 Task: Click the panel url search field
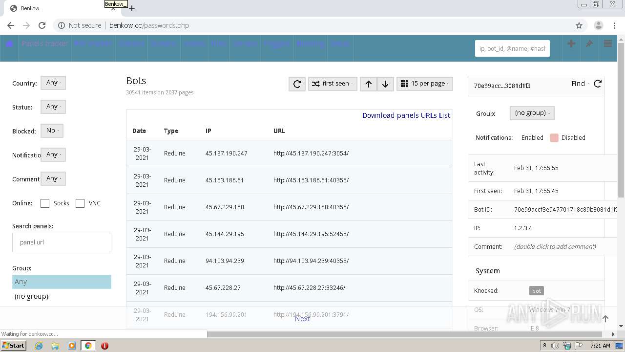click(62, 242)
